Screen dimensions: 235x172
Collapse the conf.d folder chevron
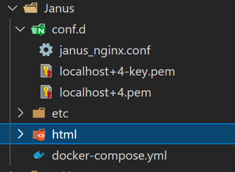[20, 29]
